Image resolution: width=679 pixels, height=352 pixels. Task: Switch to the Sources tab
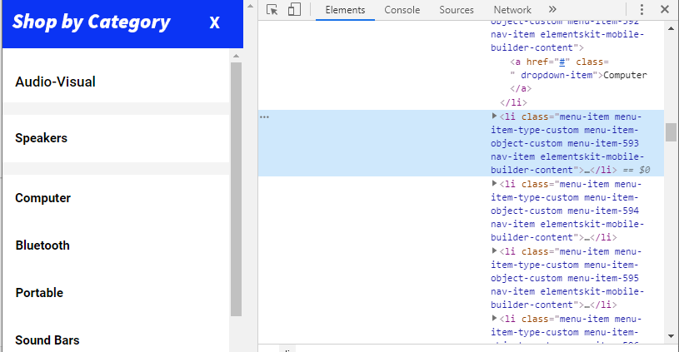point(457,10)
